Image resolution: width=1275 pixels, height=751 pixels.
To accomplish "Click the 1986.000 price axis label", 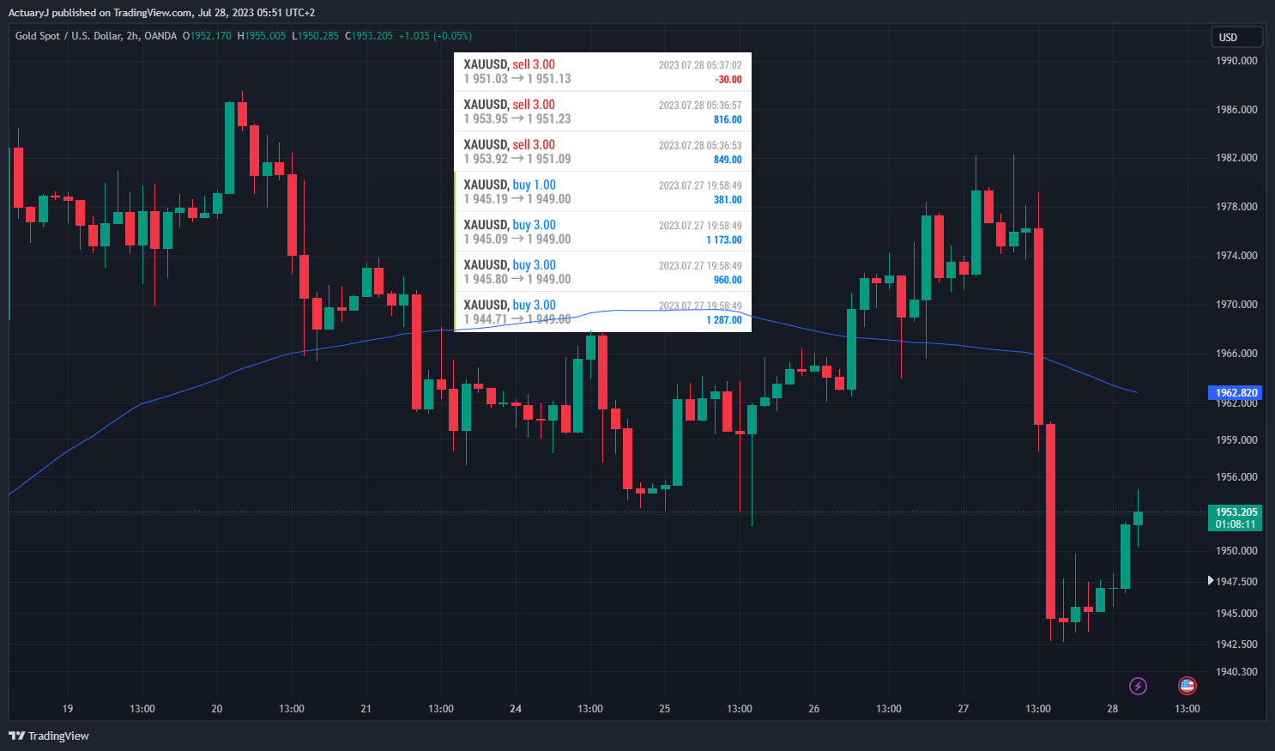I will point(1236,110).
